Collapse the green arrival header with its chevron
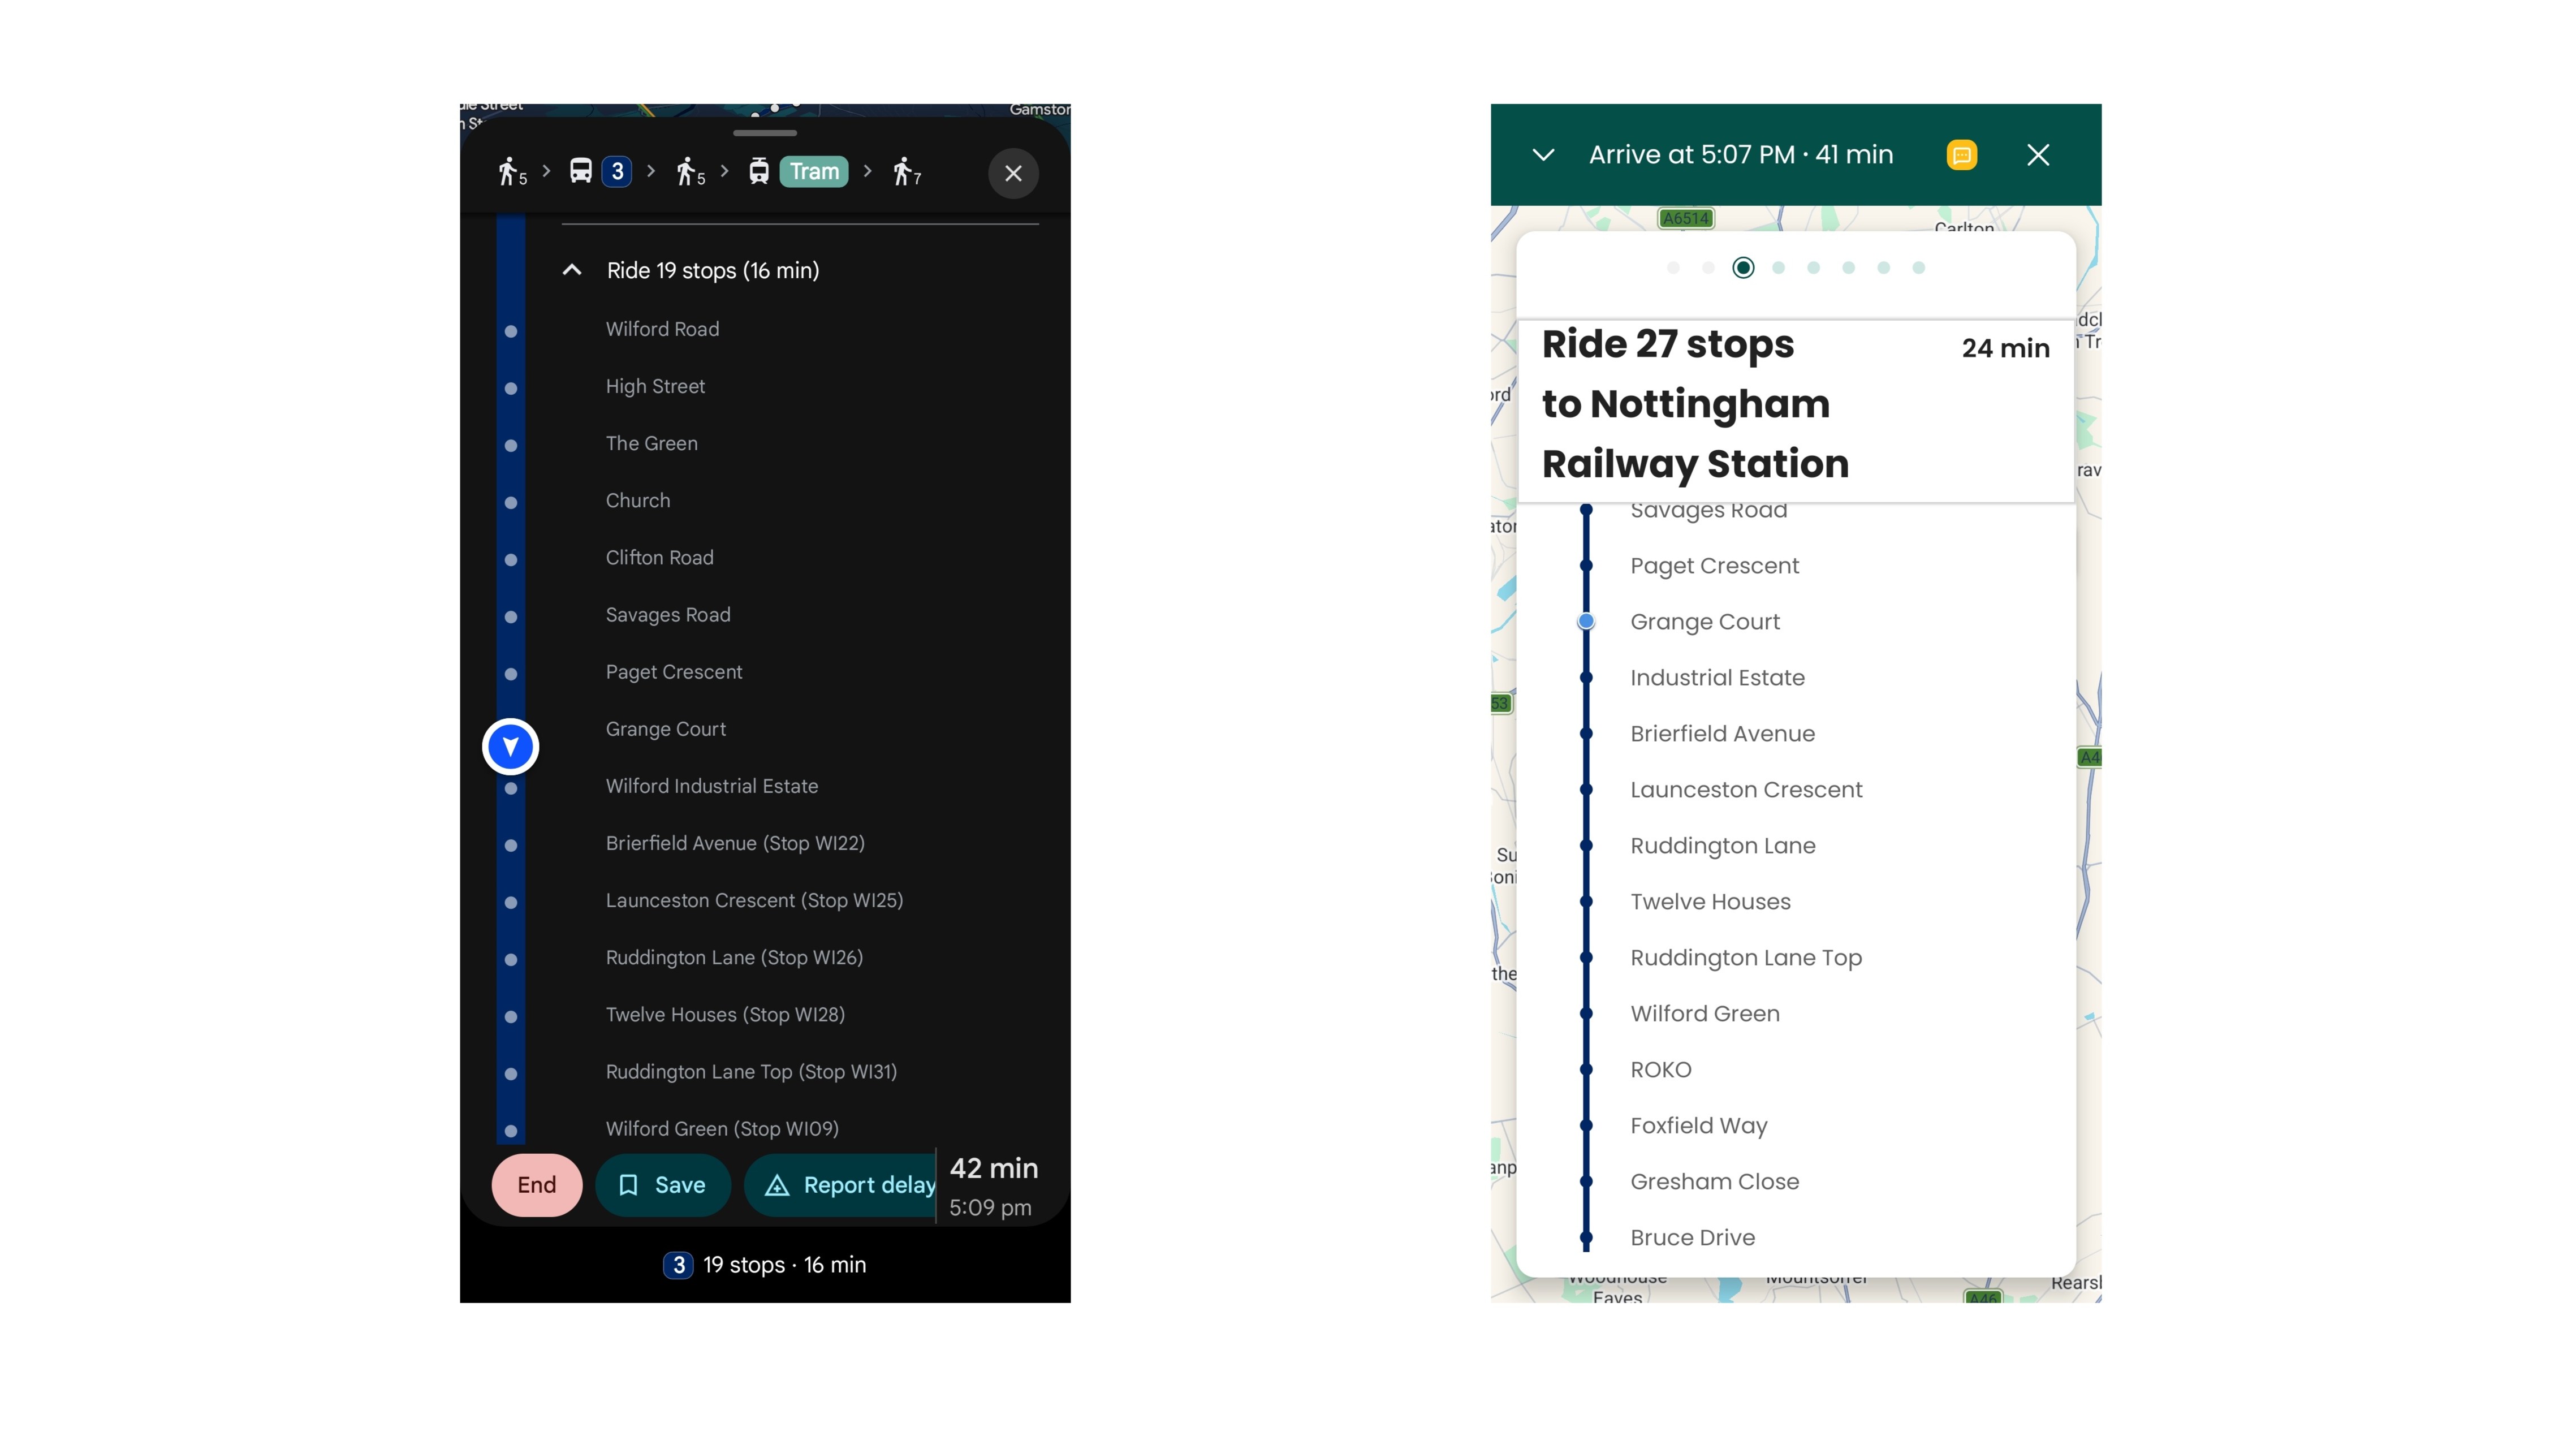2576x1449 pixels. point(1543,154)
